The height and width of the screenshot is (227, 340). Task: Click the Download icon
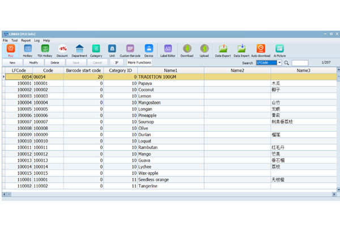pyautogui.click(x=187, y=49)
